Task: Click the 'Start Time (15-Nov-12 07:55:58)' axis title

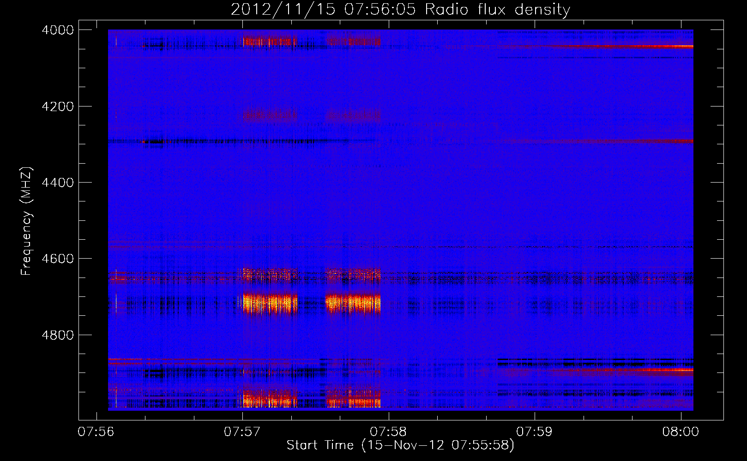Action: click(x=400, y=446)
